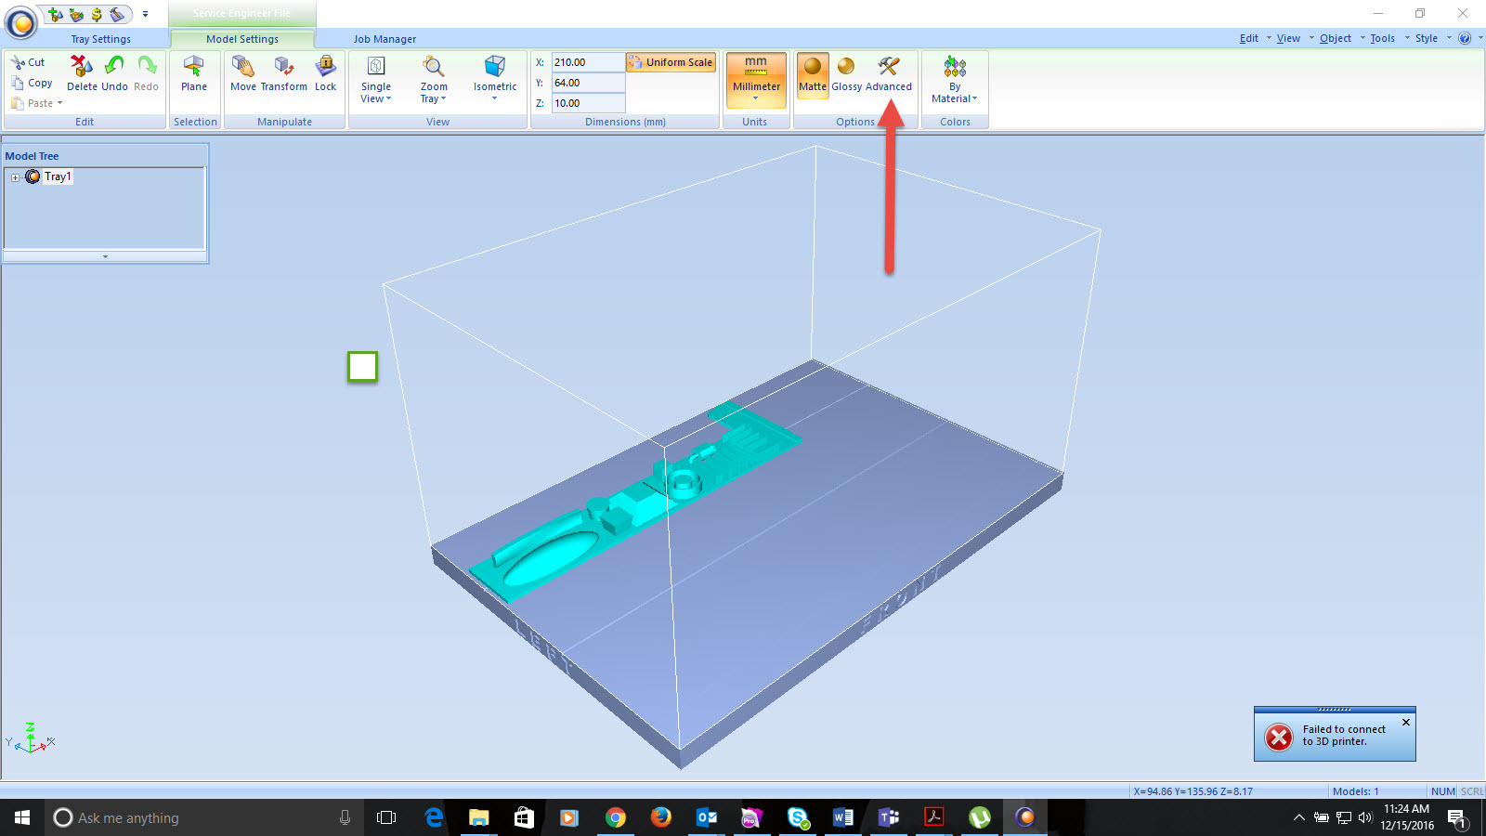Viewport: 1486px width, 836px height.
Task: Click the Undo arrow icon
Action: click(114, 67)
